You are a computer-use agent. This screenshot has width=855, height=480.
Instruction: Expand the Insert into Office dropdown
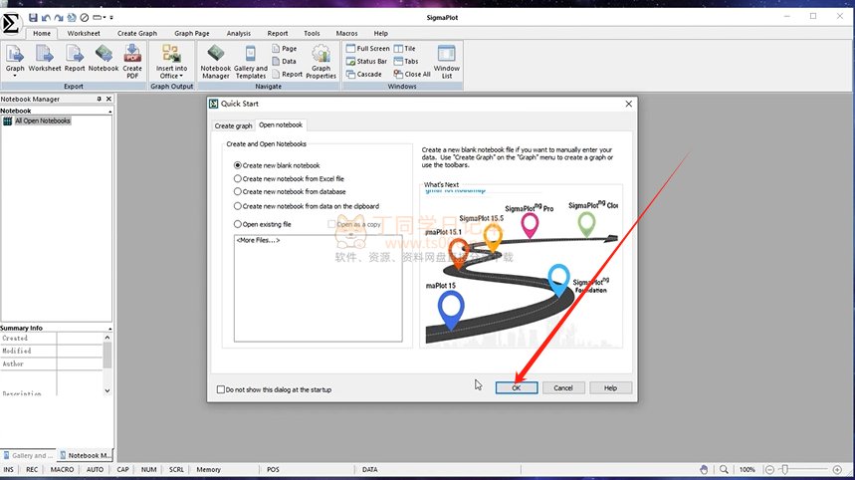coord(171,76)
